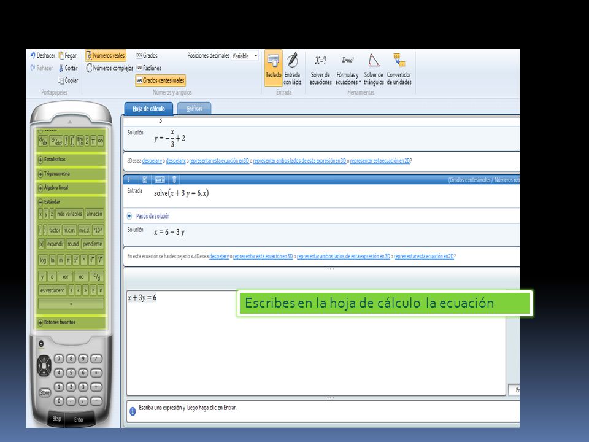Select Números complejos mode
The image size is (589, 442).
110,68
